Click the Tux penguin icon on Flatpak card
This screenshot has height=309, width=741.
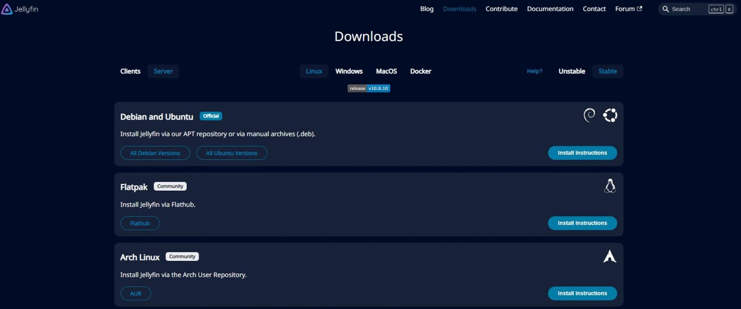tap(610, 186)
